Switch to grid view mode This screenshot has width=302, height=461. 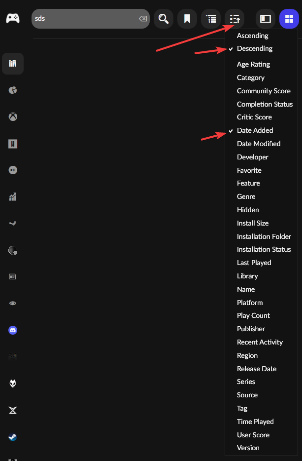pos(289,18)
